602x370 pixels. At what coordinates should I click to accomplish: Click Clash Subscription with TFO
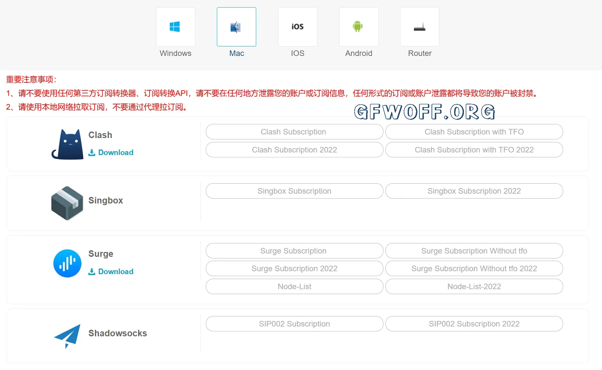tap(474, 132)
